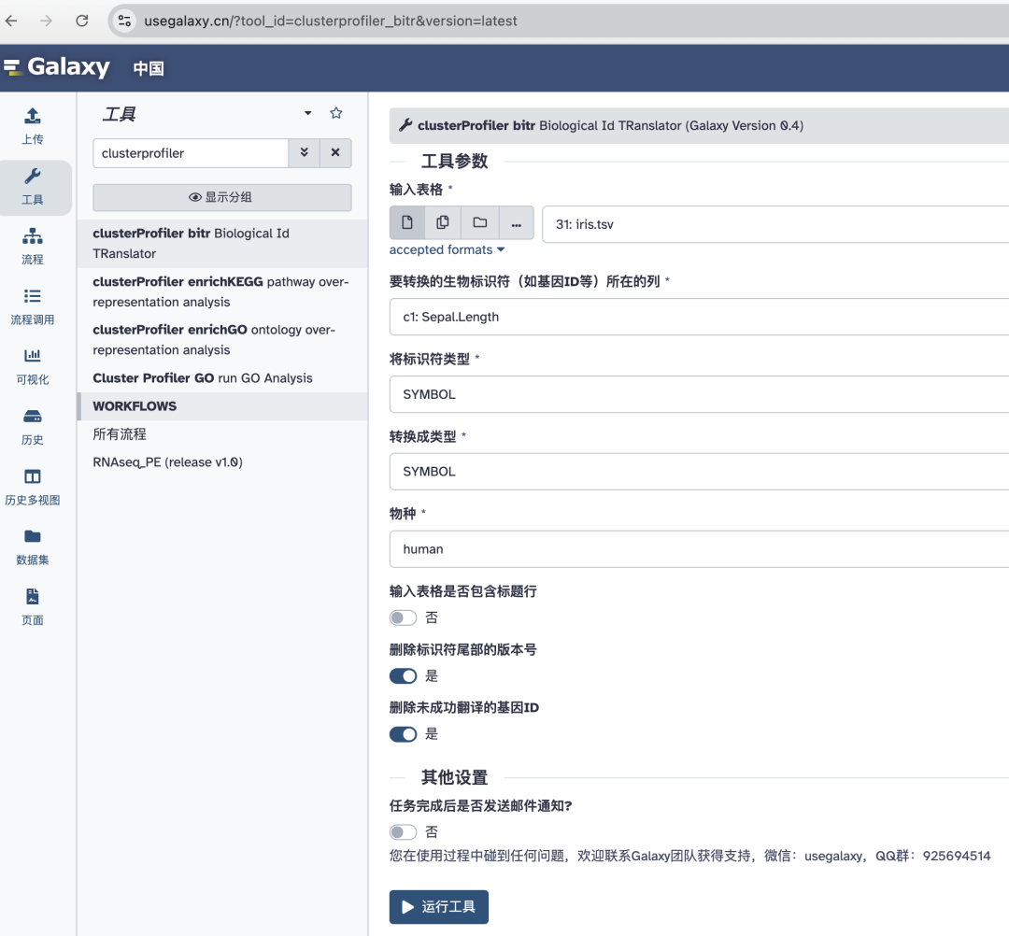Open clusterProfiler enrichGO ontology tool
Viewport: 1009px width, 936px height.
click(x=222, y=340)
